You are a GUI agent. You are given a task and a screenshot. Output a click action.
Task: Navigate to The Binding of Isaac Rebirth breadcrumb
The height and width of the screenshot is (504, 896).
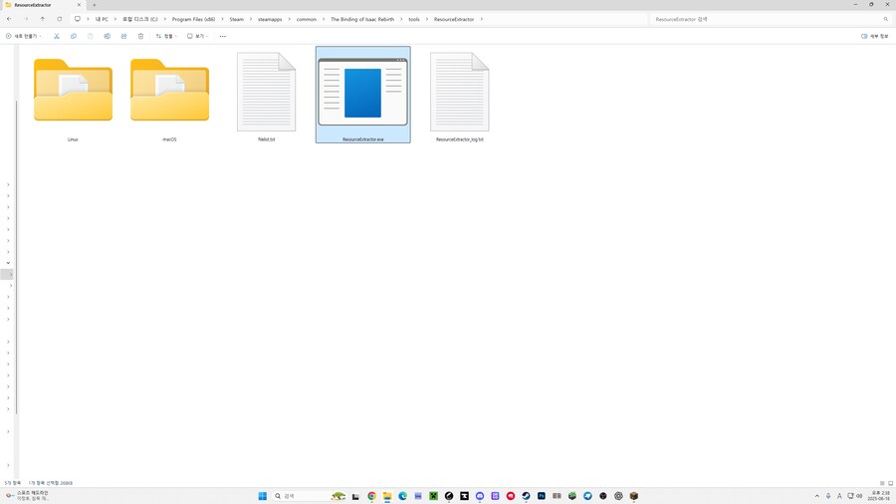coord(362,19)
